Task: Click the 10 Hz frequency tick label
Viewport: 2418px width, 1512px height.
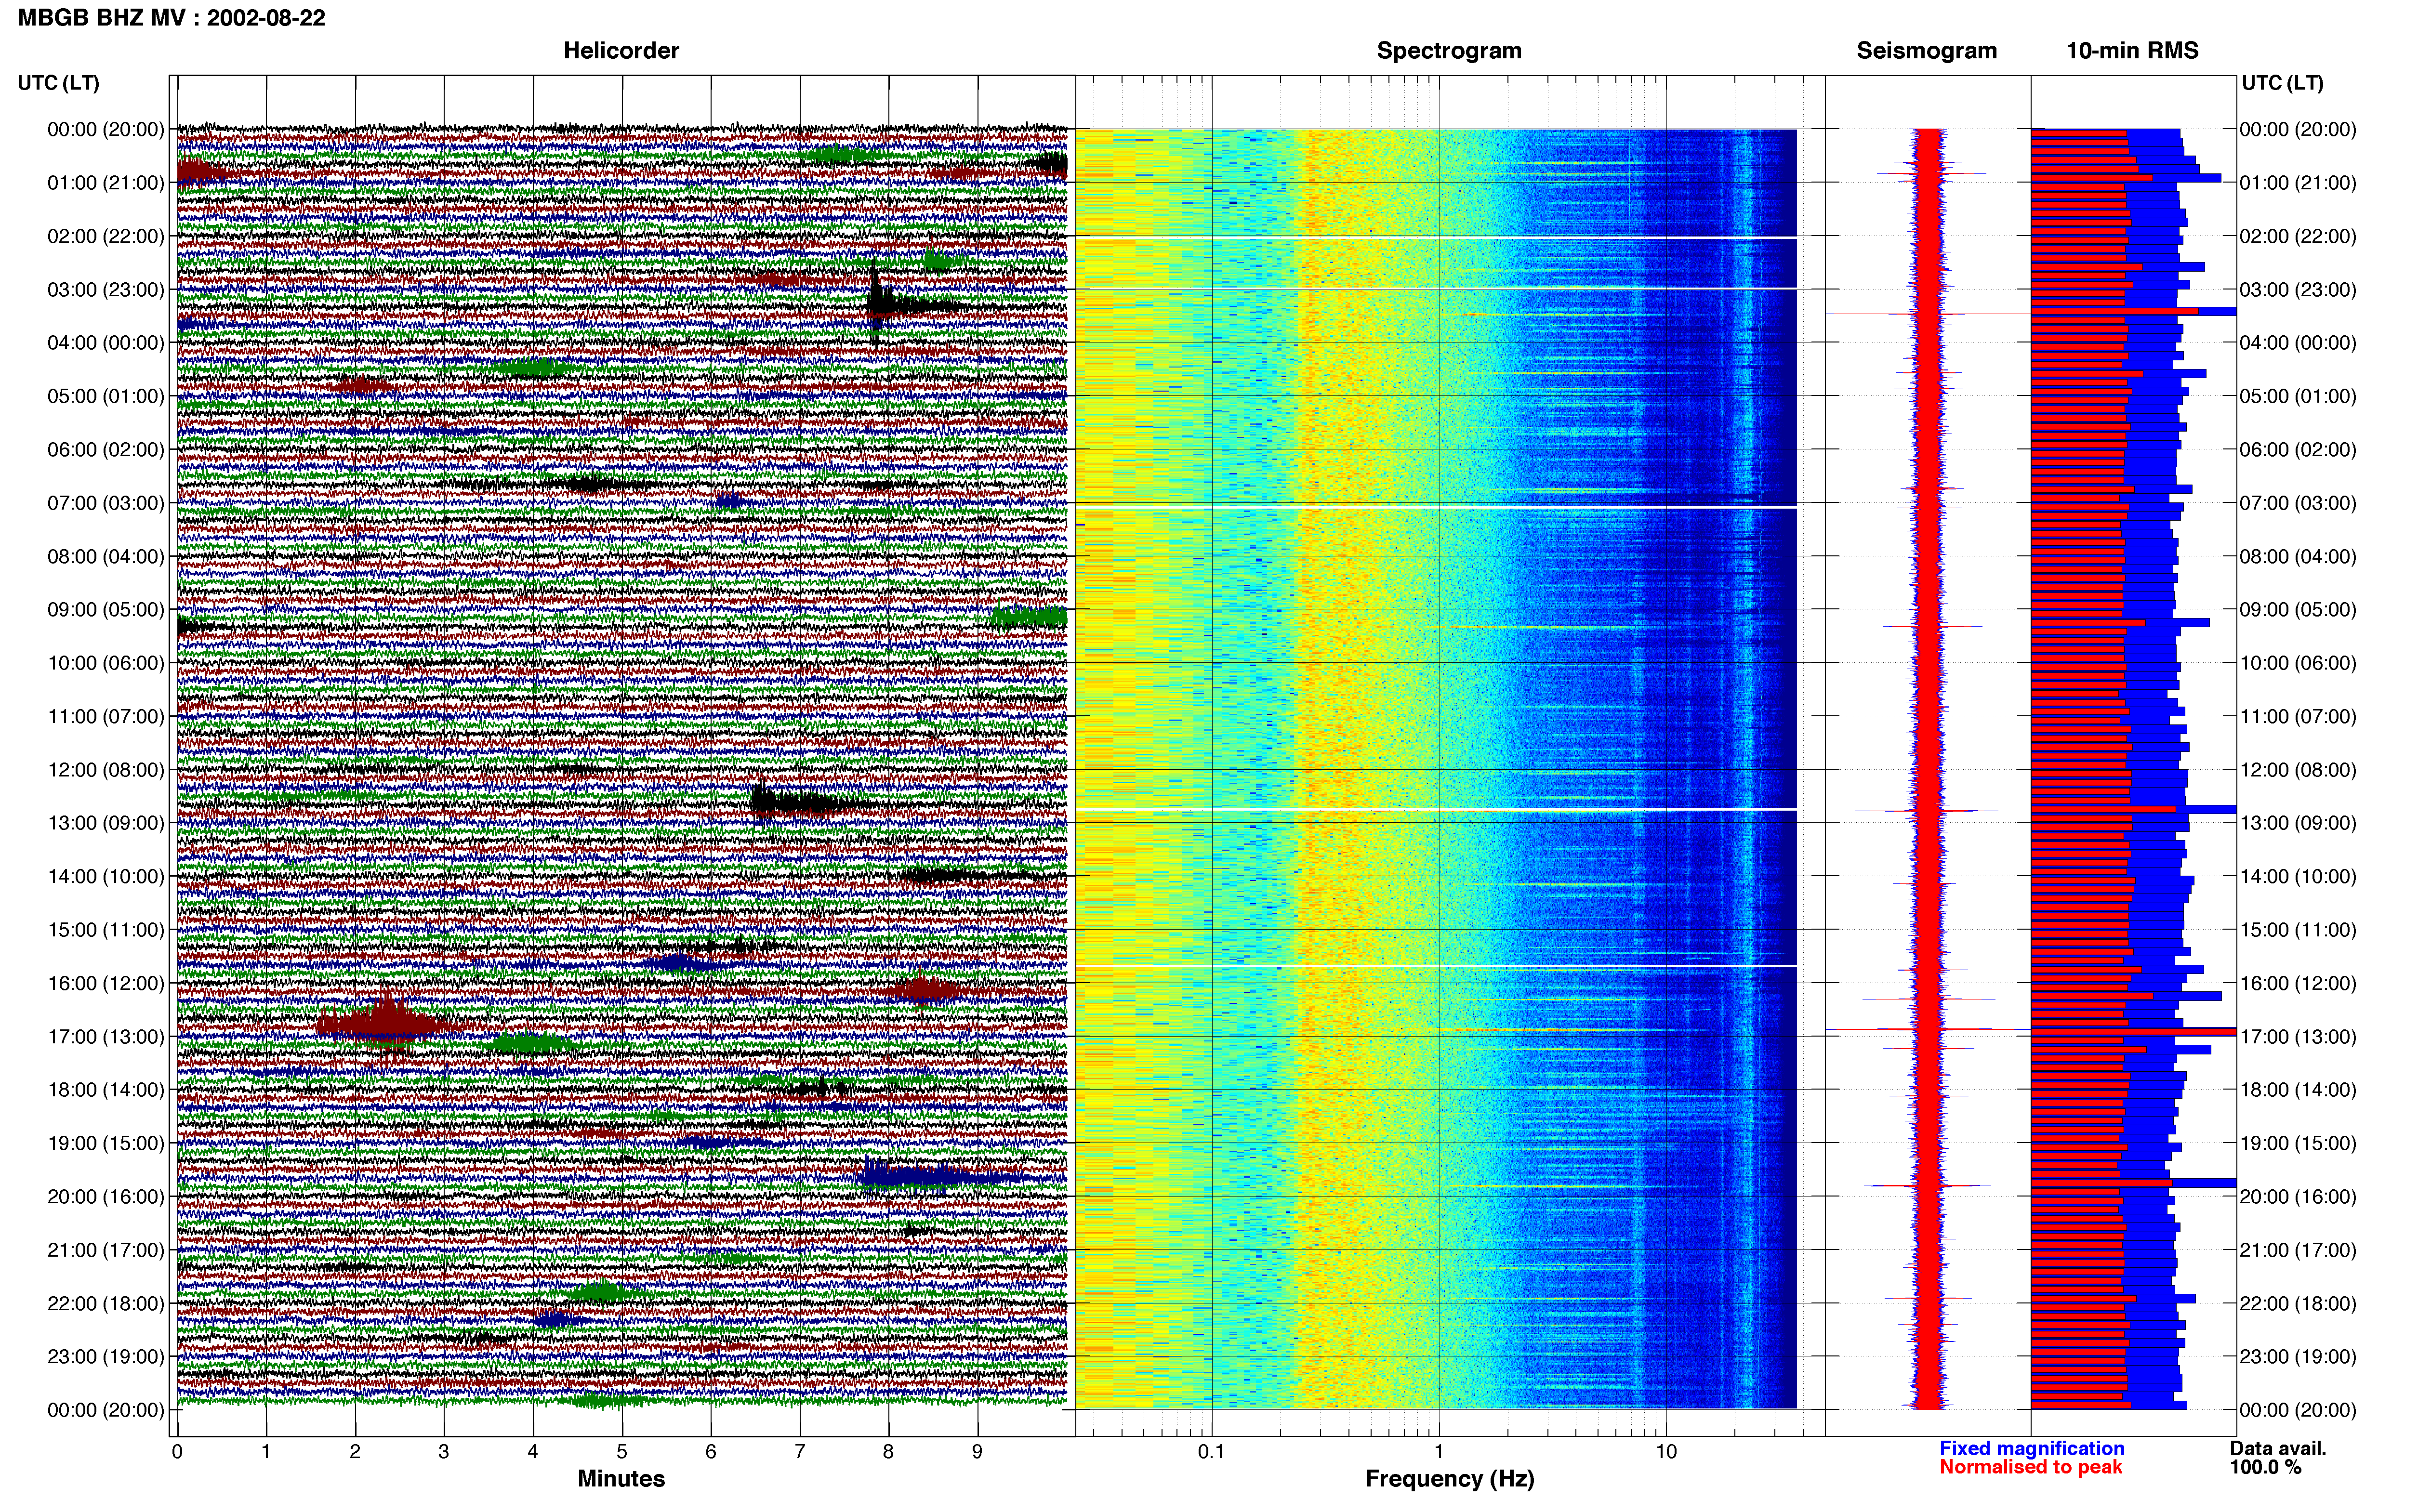Action: pos(1666,1451)
